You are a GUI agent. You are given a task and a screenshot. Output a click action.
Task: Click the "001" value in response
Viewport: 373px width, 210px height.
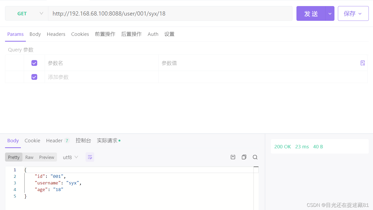57,176
